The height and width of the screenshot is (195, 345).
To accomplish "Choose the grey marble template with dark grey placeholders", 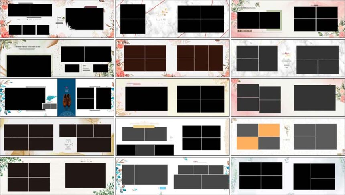I will point(288,58).
